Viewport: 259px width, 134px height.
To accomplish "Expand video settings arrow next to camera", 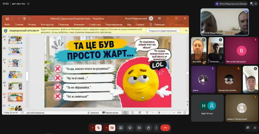I will pyautogui.click(x=106, y=128).
